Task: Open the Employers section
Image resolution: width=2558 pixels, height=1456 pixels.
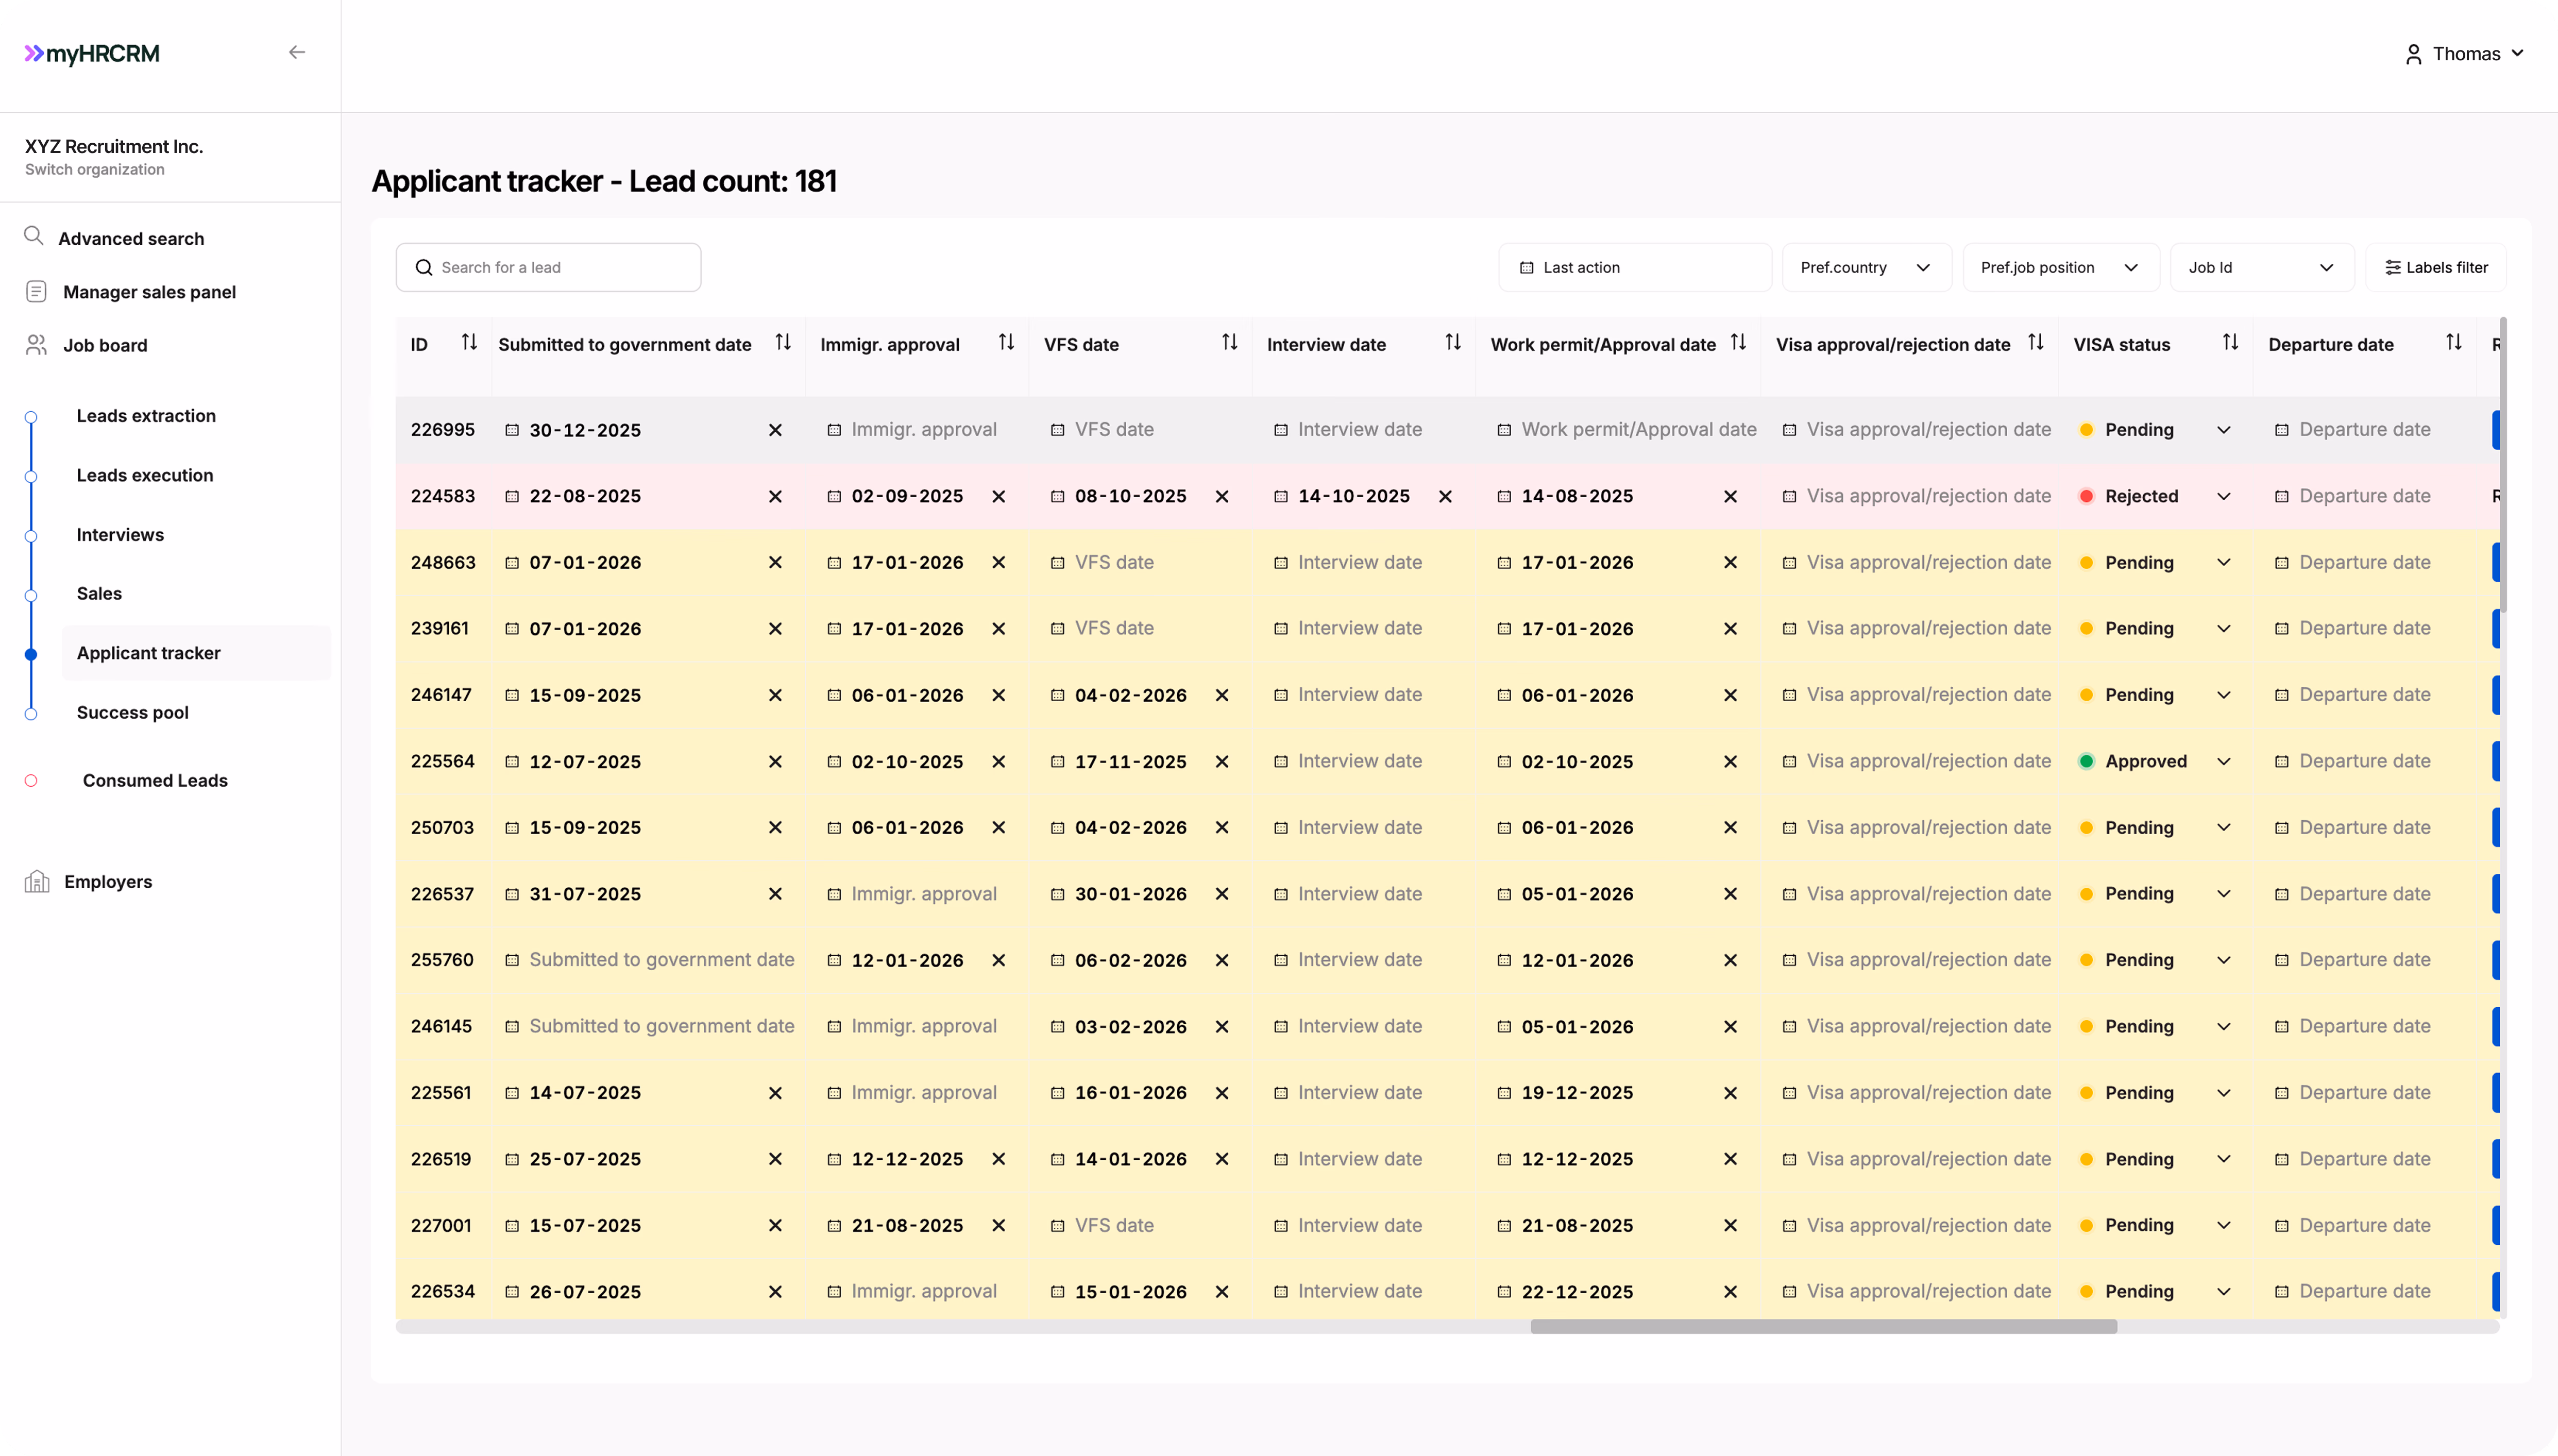Action: tap(108, 882)
